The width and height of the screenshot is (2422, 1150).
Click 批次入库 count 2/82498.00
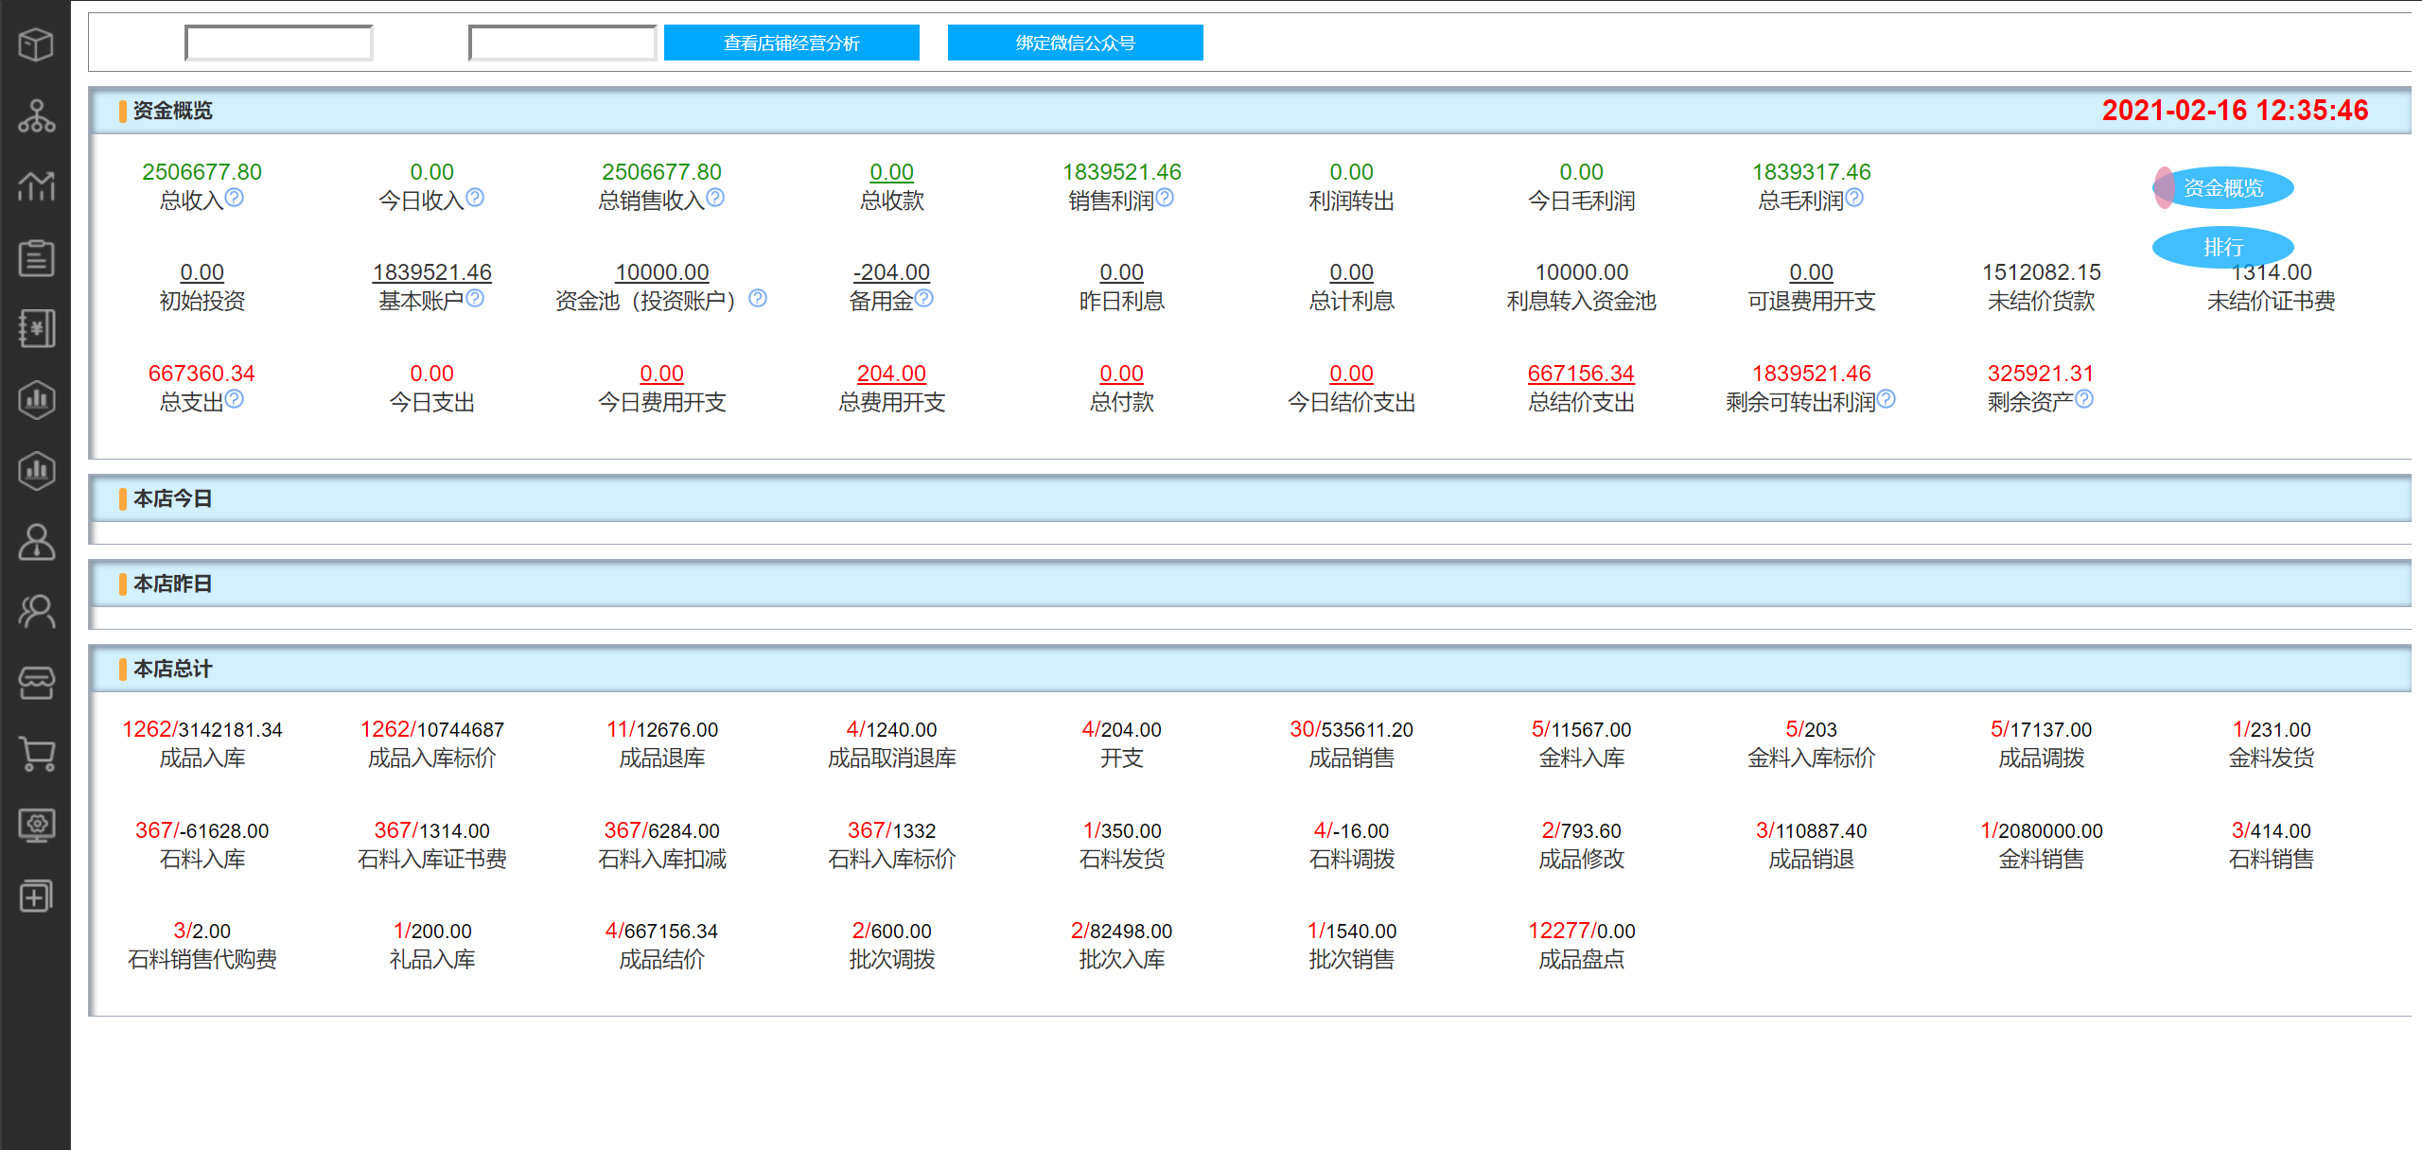[x=1121, y=931]
